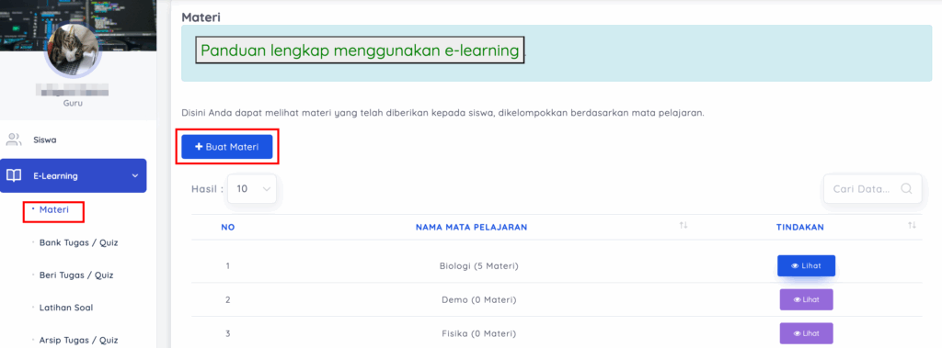
Task: Open Arsip Tugas / Quiz
Action: [x=78, y=341]
